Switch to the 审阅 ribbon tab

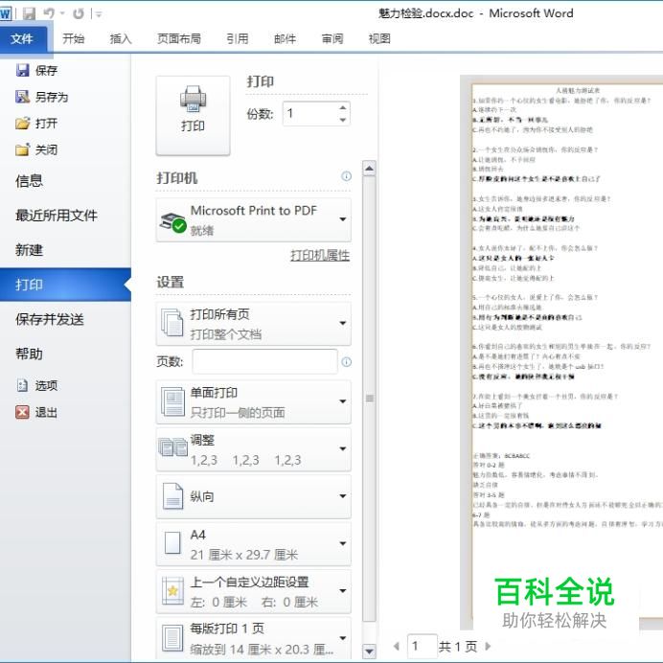click(331, 39)
